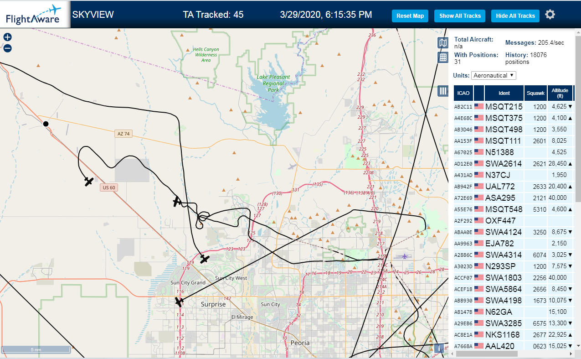Sort by the flag column header
Image resolution: width=581 pixels, height=359 pixels.
tap(479, 93)
